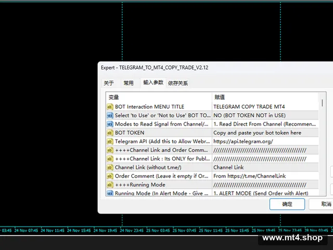
Task: Click the string icon beside Telegram API row
Action: 110,141
